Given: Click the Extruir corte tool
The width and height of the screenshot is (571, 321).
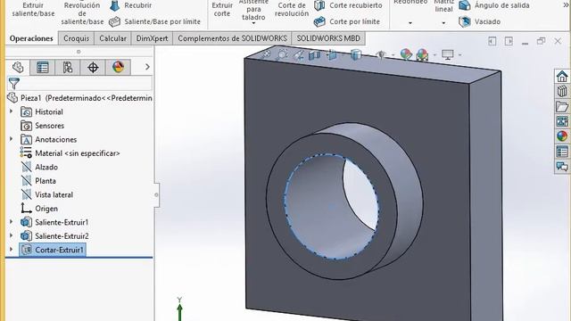Looking at the screenshot, I should (222, 9).
